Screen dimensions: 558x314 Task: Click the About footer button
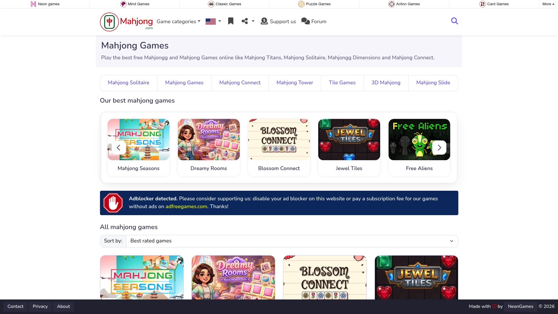point(63,306)
